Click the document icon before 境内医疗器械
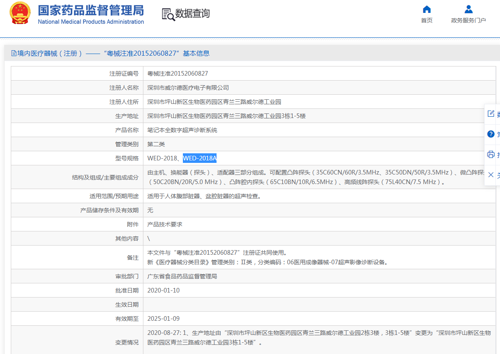The width and height of the screenshot is (500, 354). (x=14, y=53)
